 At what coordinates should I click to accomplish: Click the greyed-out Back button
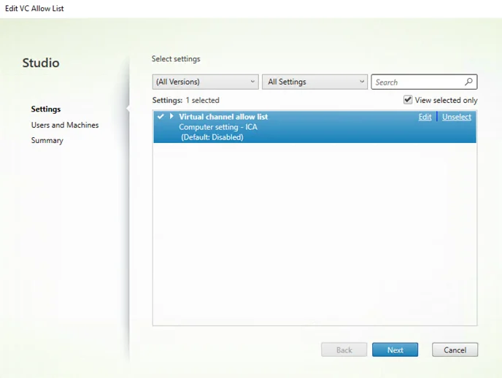[344, 350]
